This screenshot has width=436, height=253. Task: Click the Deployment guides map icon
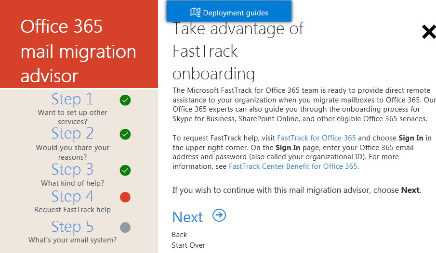pos(195,12)
